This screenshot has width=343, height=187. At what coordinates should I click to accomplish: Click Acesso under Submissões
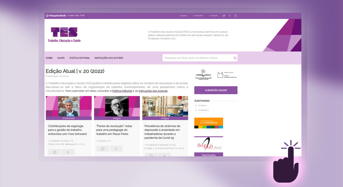coord(202,105)
